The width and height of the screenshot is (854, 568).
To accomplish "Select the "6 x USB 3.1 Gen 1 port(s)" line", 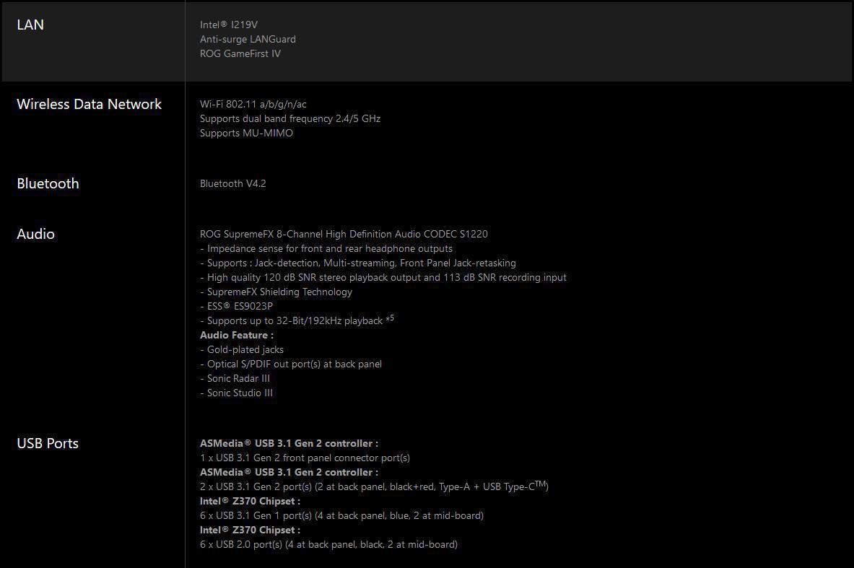I will (341, 516).
